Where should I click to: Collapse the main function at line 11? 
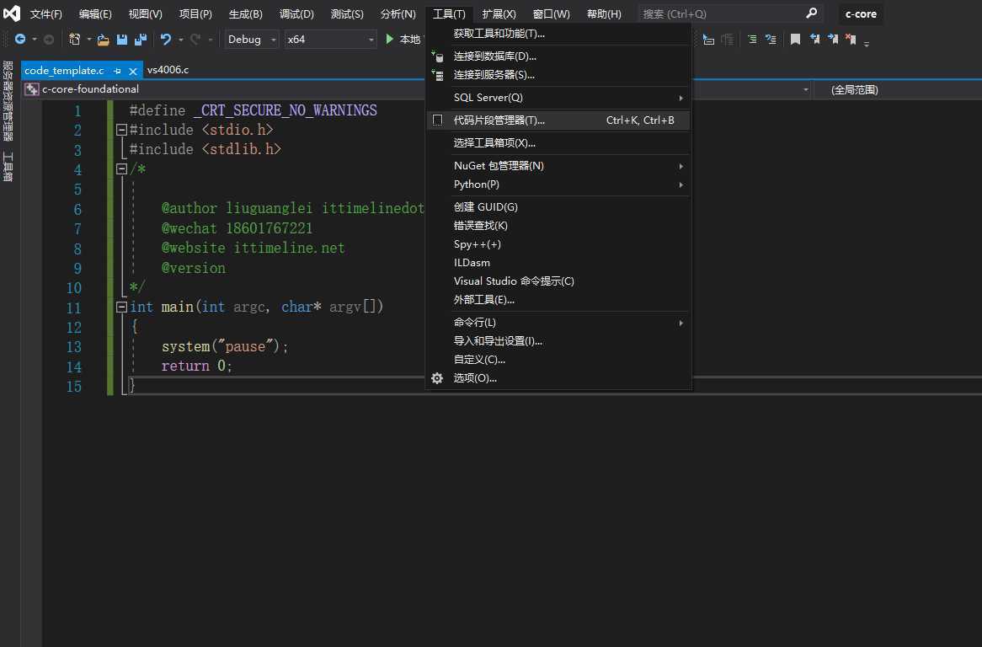[121, 307]
